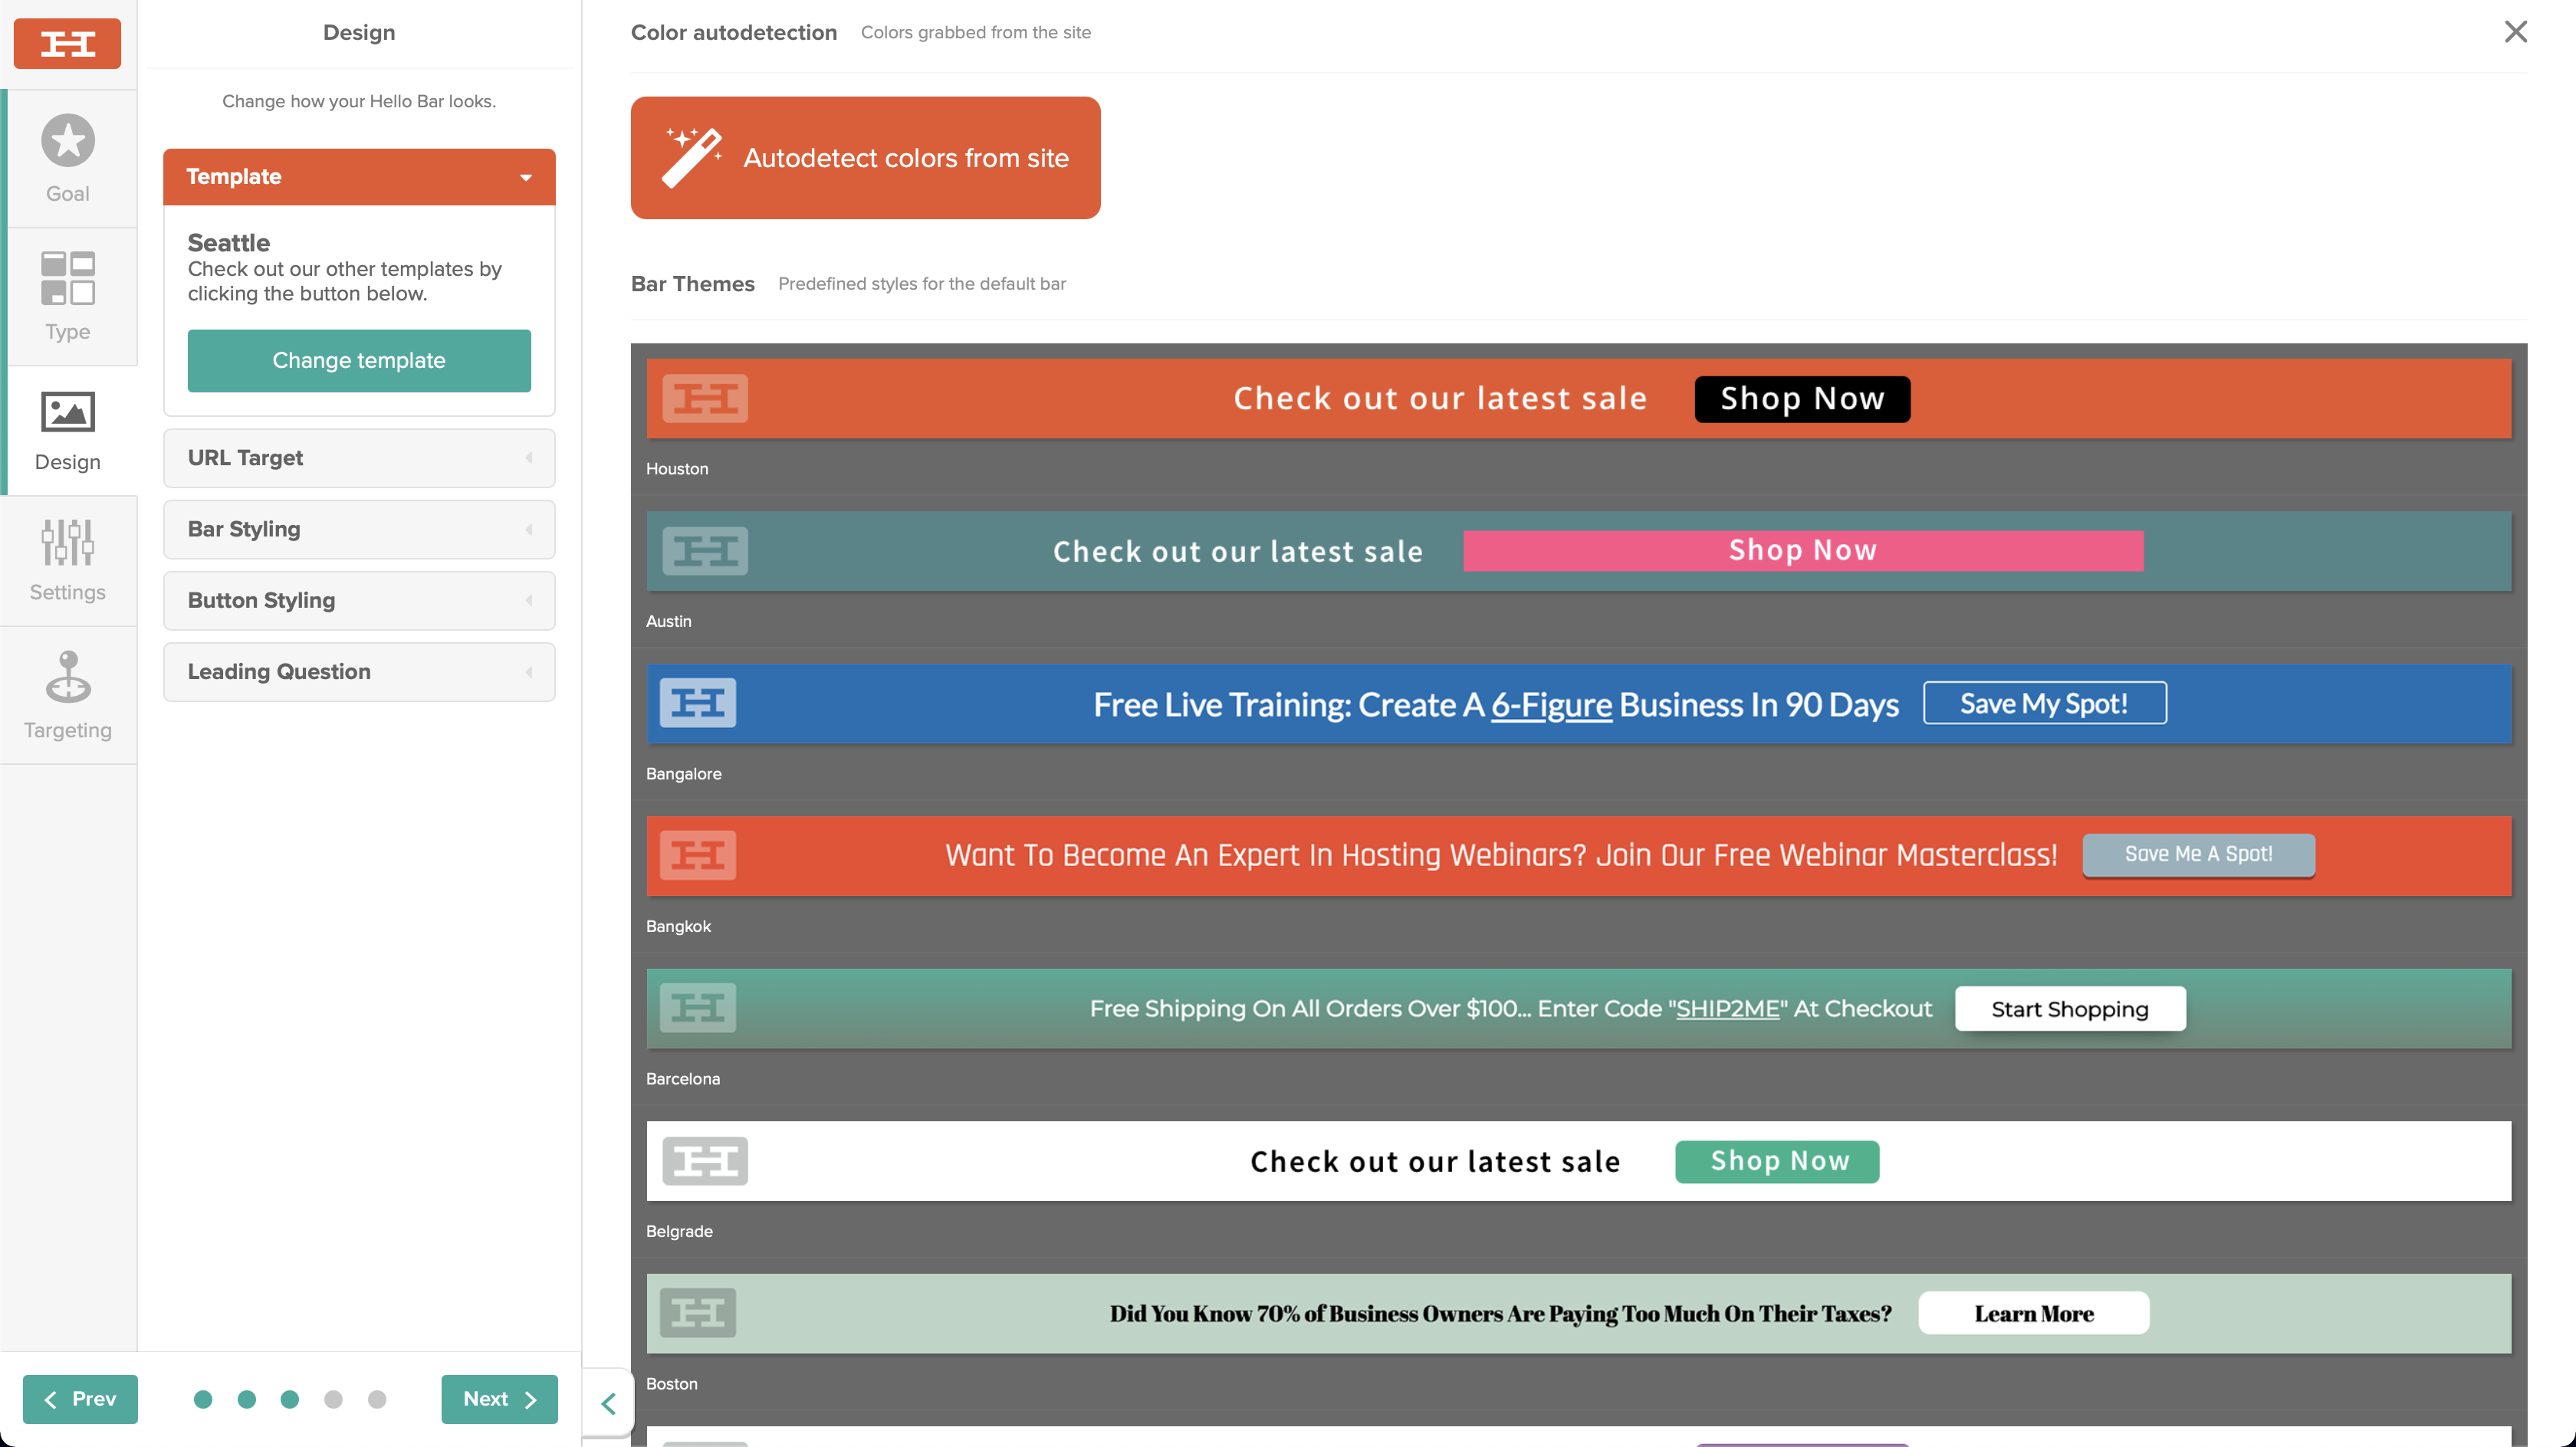This screenshot has height=1447, width=2576.
Task: Select the Bangalore blue bar theme
Action: coord(1579,703)
